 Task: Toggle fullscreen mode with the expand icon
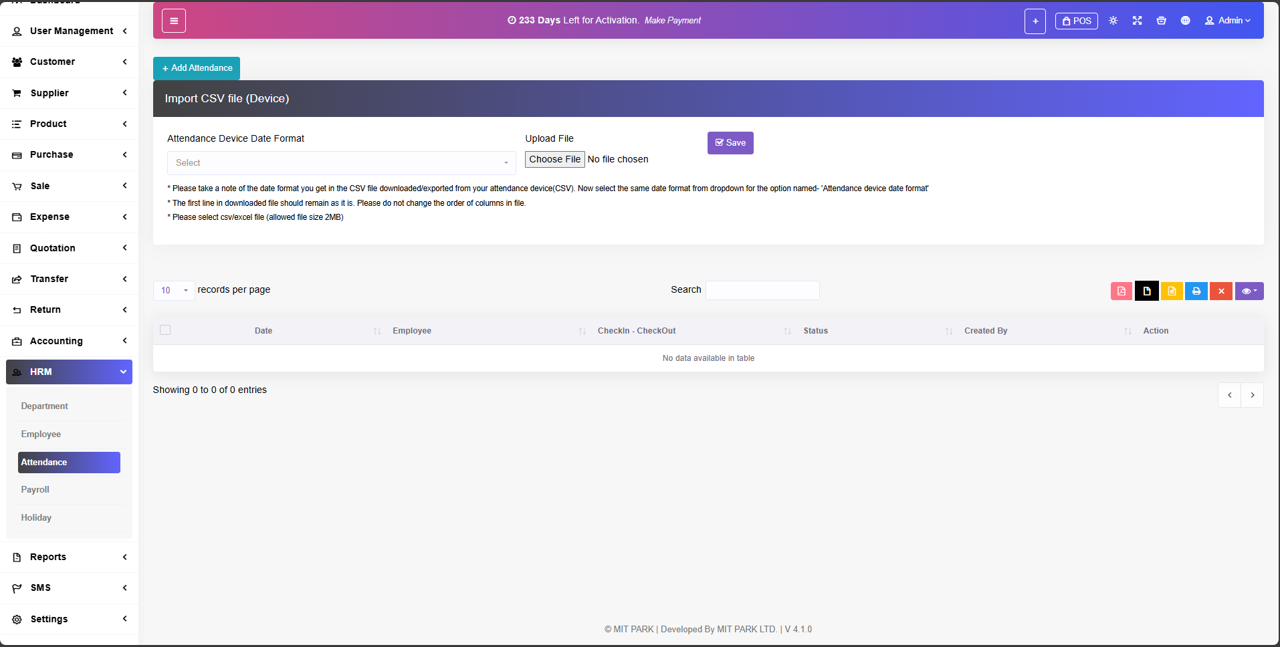[x=1137, y=21]
